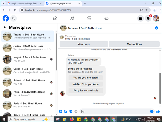The height and width of the screenshot is (122, 162).
Task: Click the $800 - 1 Bed 1 Bath House listing
Action: tap(77, 39)
